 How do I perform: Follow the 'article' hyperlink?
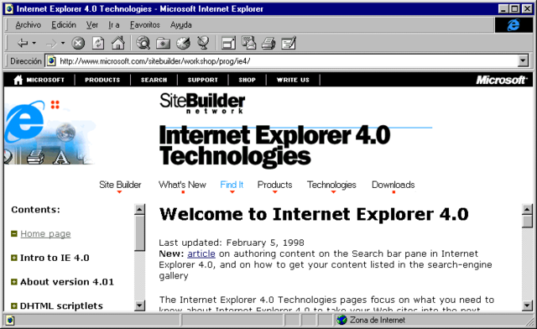[201, 253]
